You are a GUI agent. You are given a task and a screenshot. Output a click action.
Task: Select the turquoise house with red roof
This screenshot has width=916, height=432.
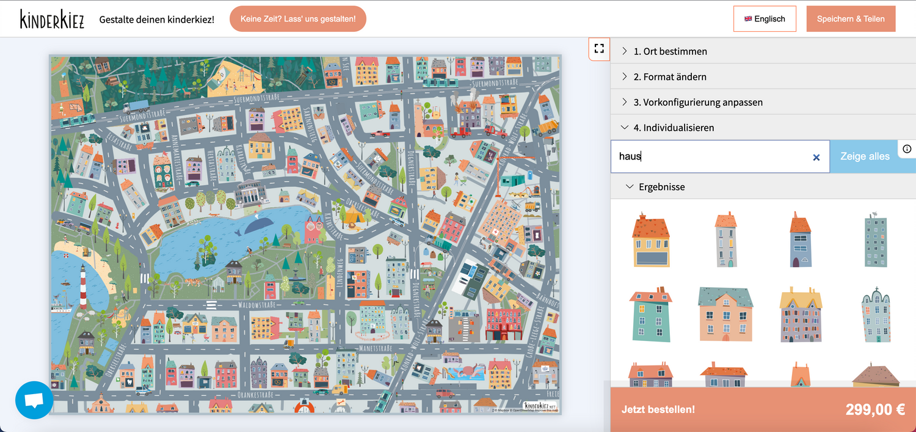pyautogui.click(x=651, y=315)
